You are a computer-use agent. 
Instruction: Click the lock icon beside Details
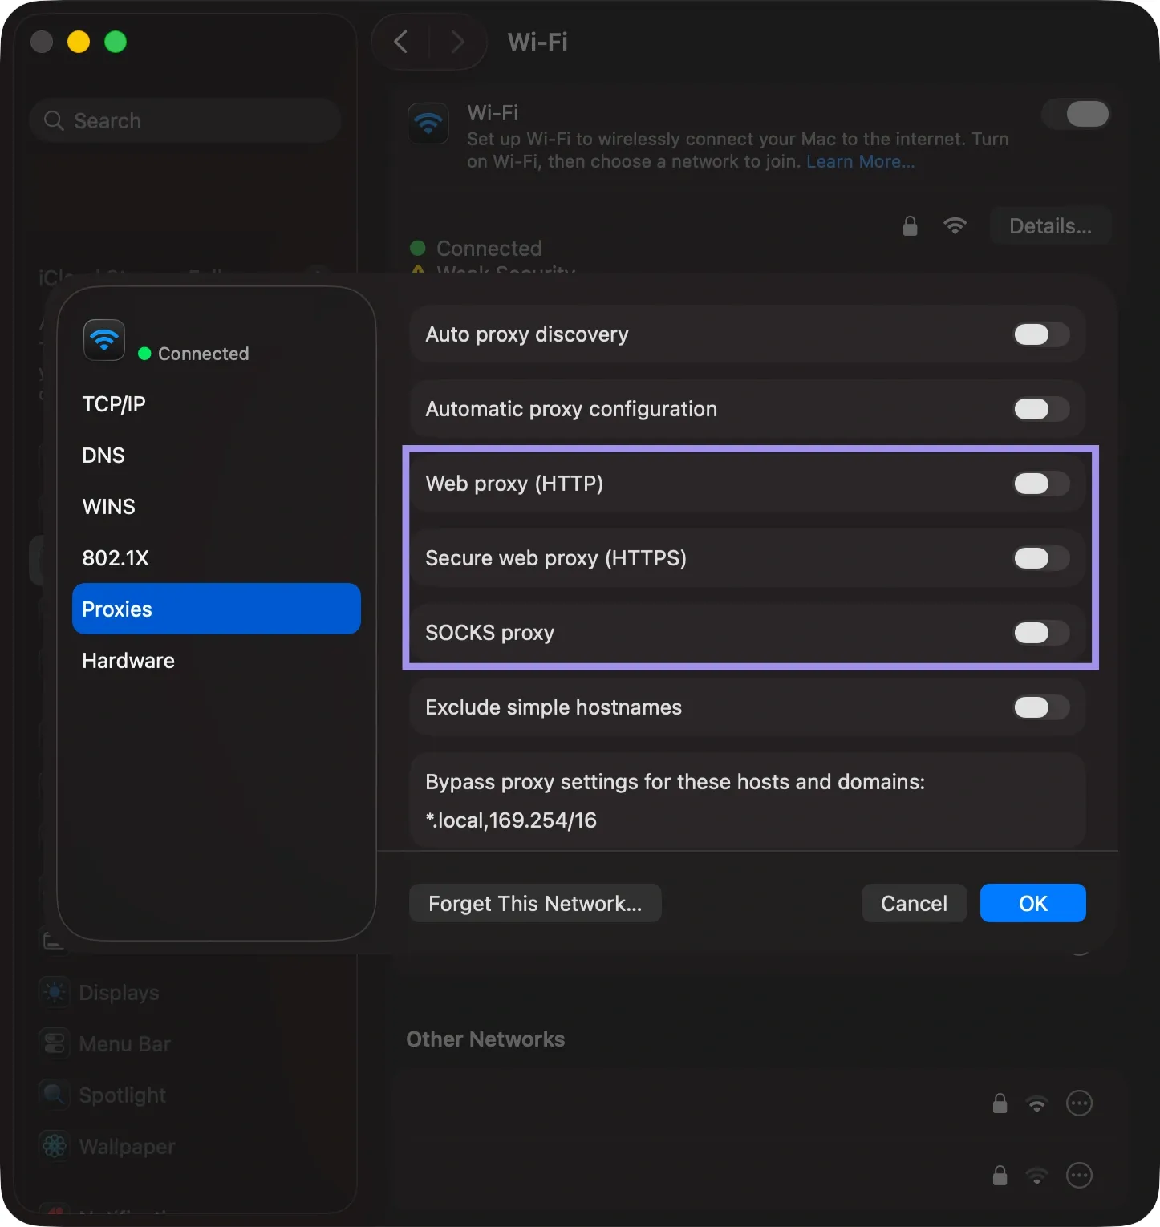(x=910, y=226)
